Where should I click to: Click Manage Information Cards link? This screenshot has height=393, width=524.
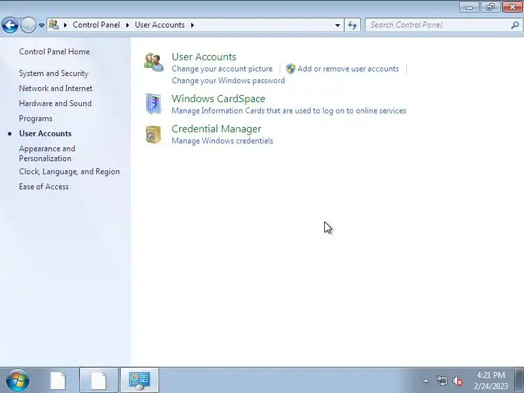pos(289,111)
